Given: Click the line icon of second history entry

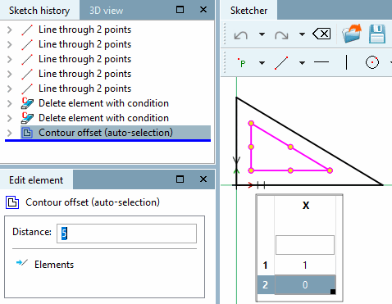Looking at the screenshot, I should pos(27,44).
